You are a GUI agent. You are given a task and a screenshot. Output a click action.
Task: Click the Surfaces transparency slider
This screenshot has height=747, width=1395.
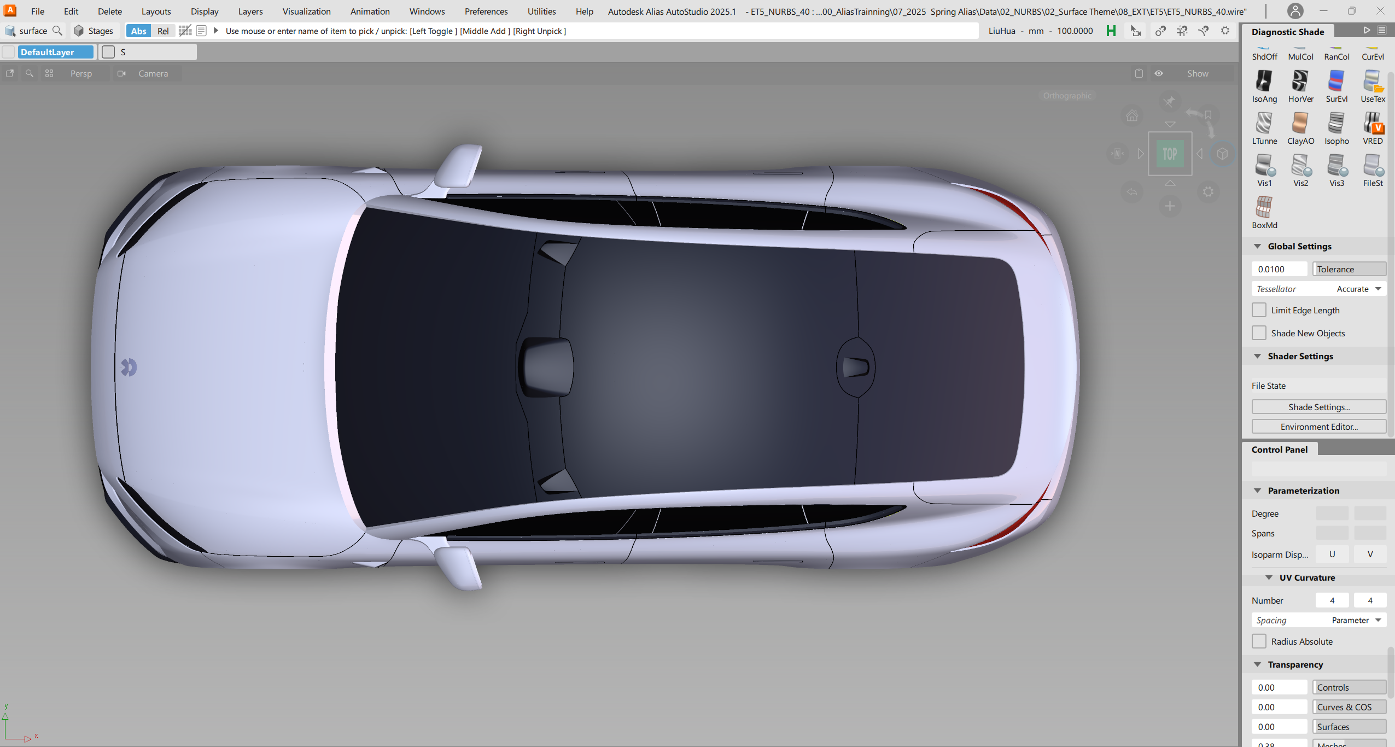pos(1349,727)
